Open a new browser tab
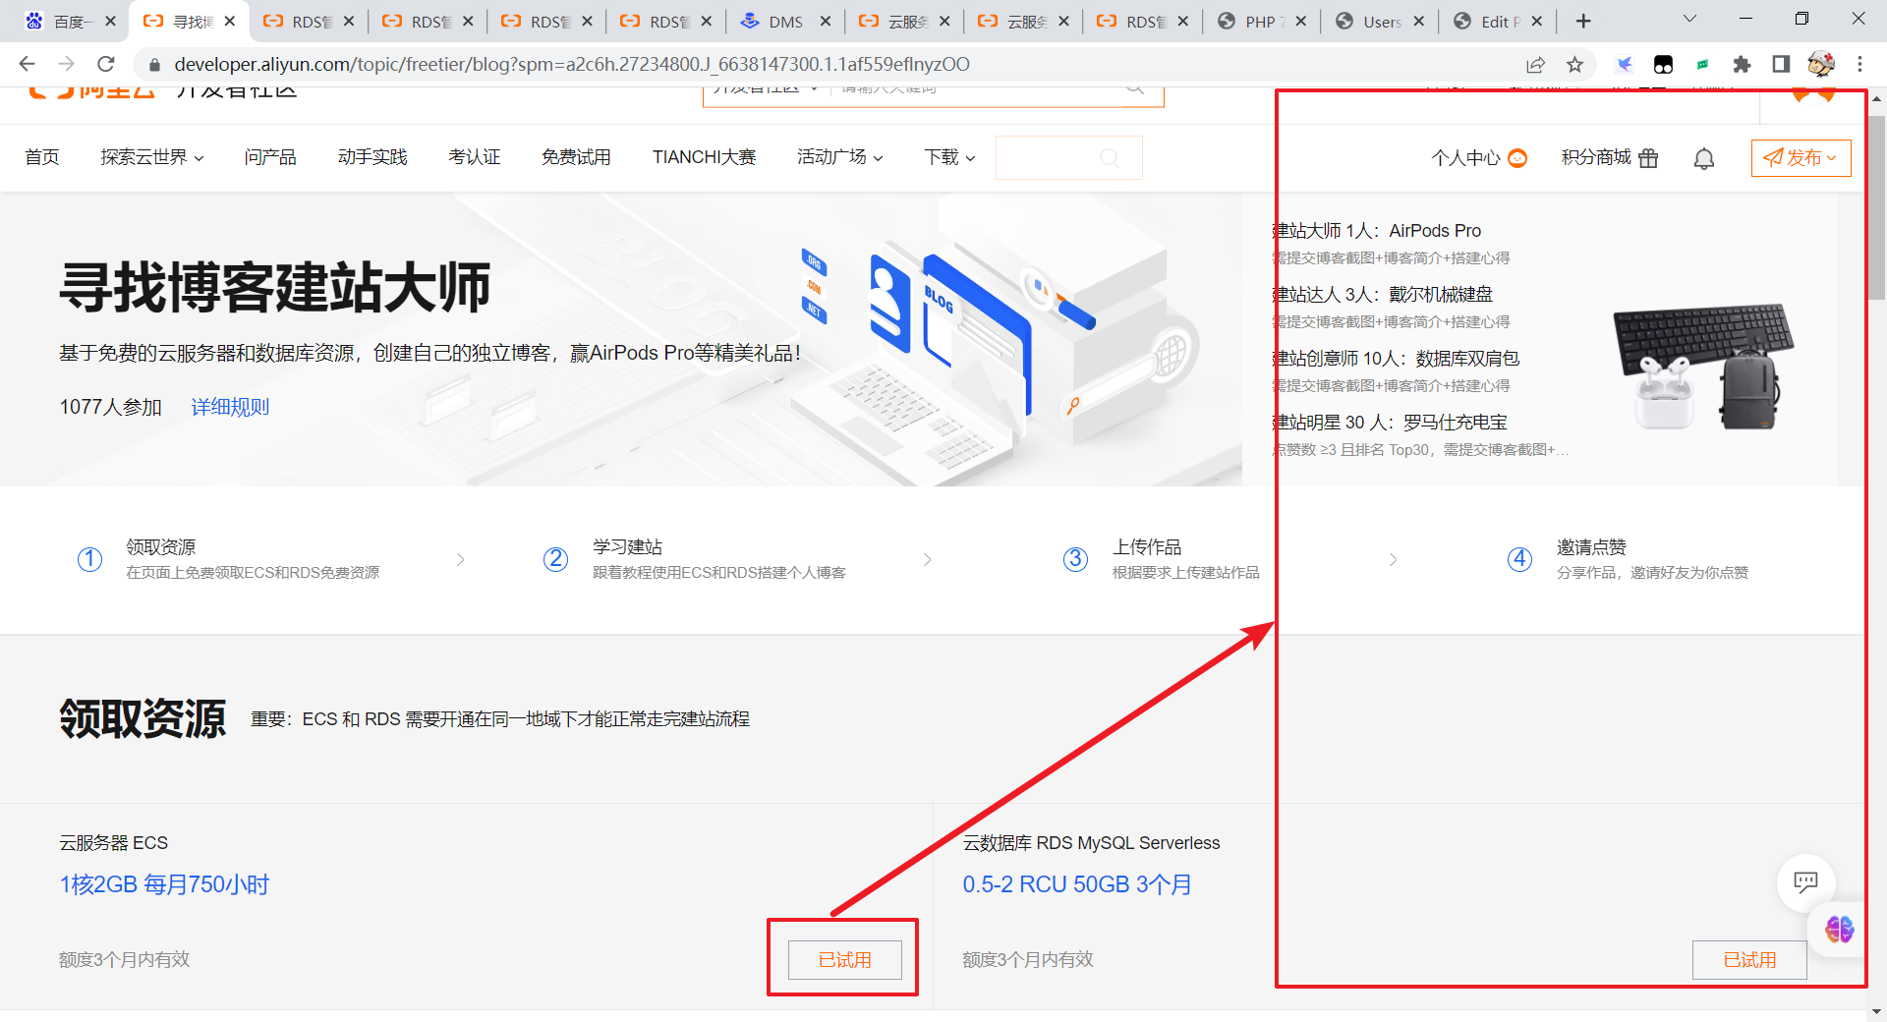1887x1022 pixels. tap(1583, 22)
